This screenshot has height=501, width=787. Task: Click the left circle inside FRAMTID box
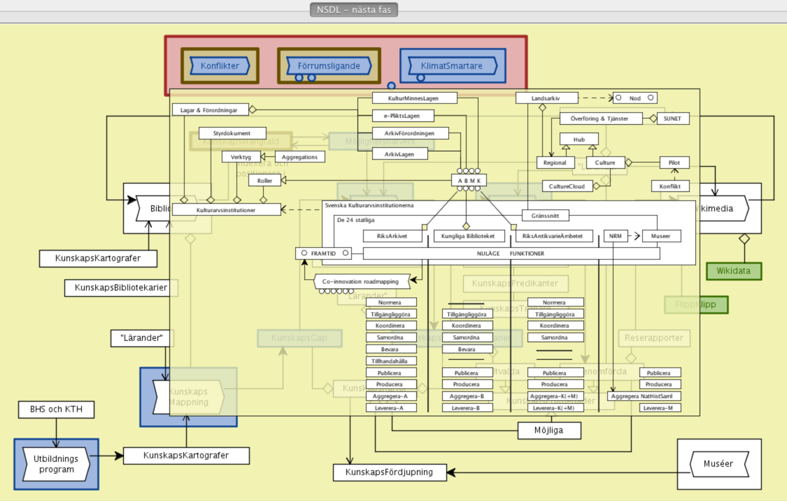pos(304,253)
